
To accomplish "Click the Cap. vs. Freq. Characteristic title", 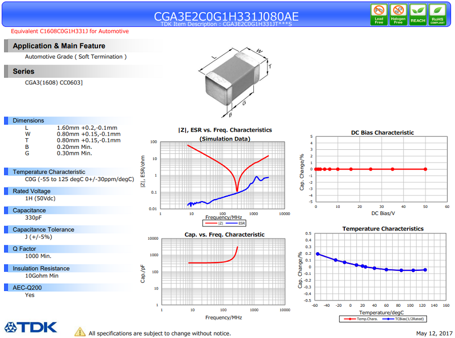I will (x=224, y=235).
